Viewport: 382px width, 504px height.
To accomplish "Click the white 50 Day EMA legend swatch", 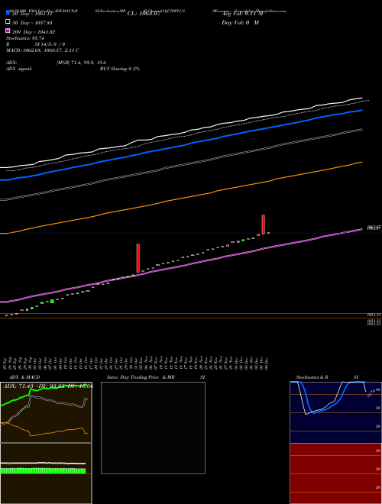I will click(8, 22).
